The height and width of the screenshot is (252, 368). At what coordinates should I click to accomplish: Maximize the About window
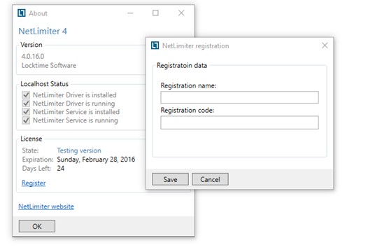(155, 13)
